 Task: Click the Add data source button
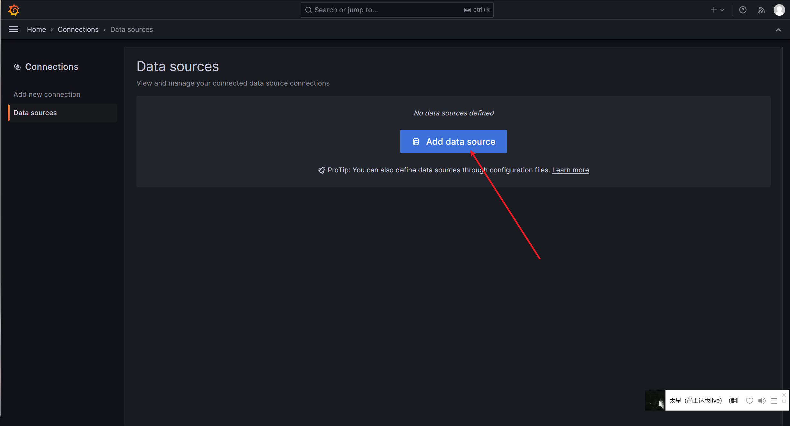click(453, 141)
